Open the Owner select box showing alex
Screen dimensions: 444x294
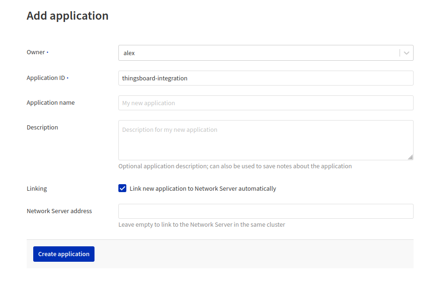coord(258,53)
